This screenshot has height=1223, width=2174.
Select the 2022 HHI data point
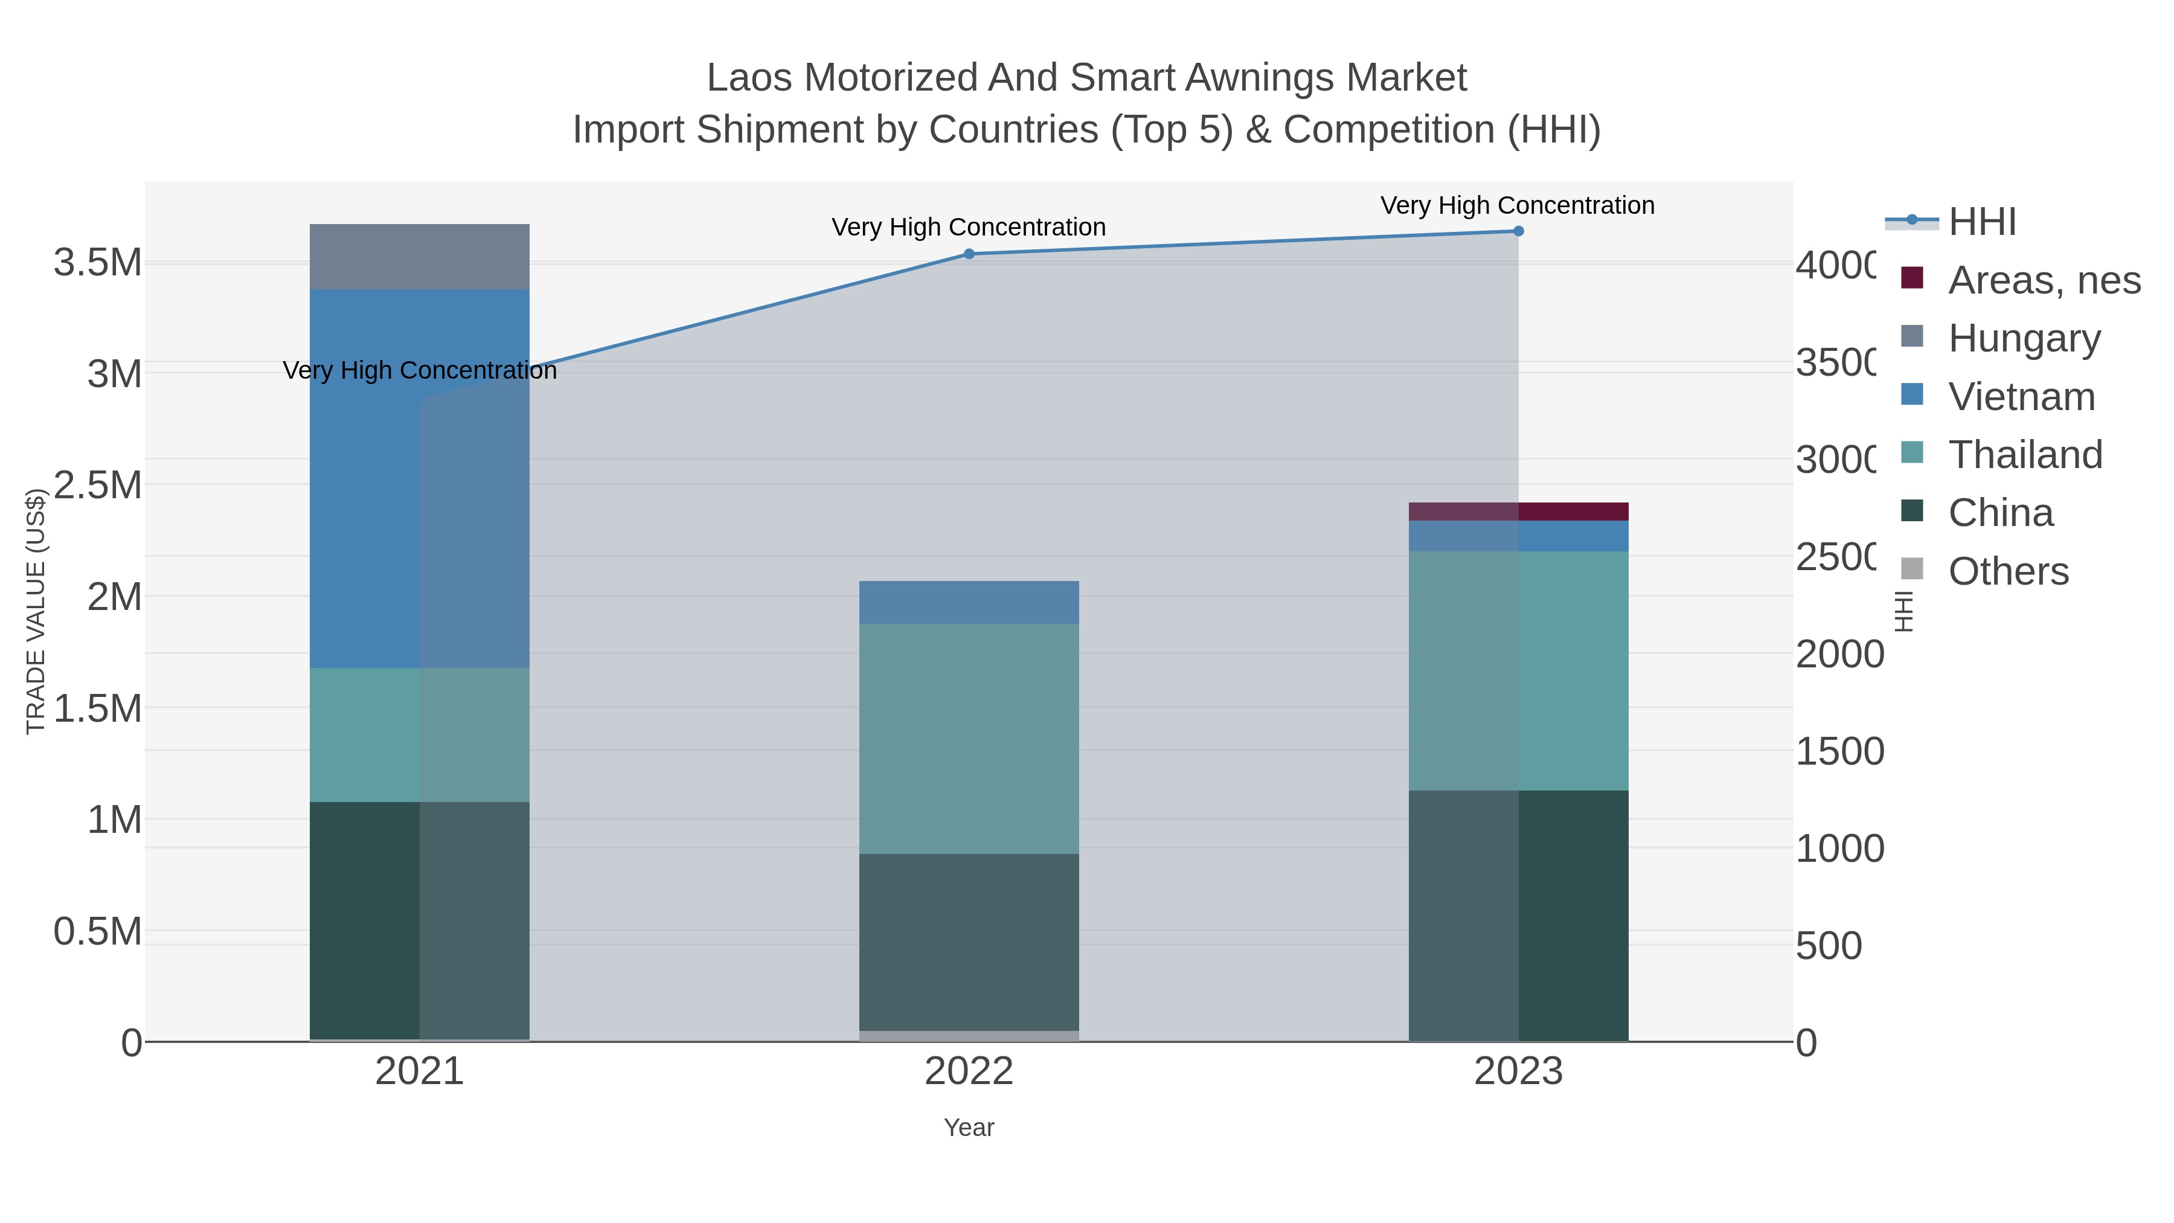[x=969, y=254]
